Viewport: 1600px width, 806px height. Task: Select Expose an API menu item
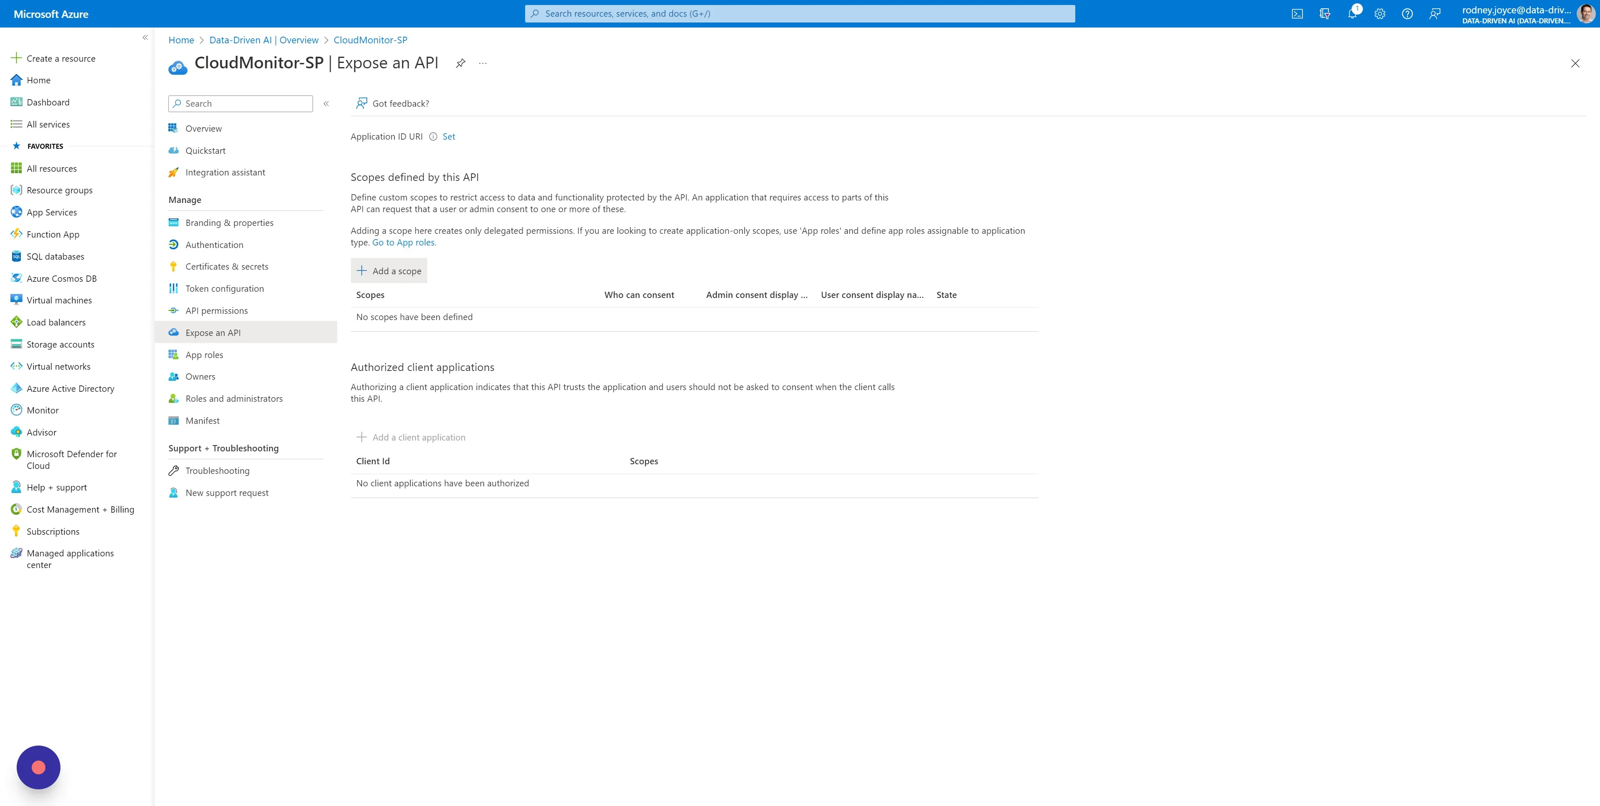[246, 333]
